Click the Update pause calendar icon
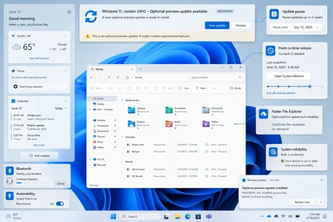This screenshot has height=222, width=333. (x=274, y=14)
